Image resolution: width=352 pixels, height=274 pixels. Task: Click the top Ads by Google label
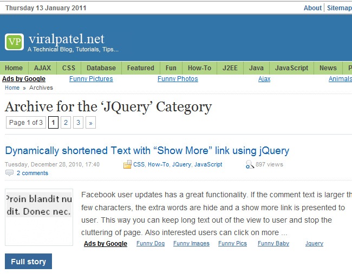[24, 79]
